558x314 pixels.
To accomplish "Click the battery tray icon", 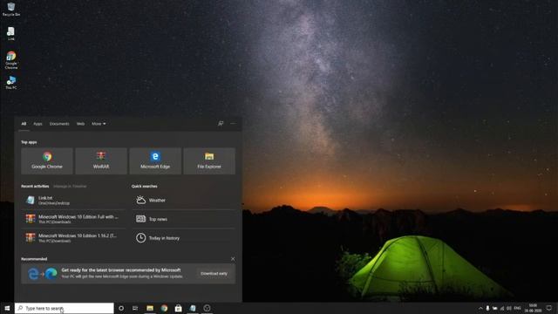I will pos(495,308).
